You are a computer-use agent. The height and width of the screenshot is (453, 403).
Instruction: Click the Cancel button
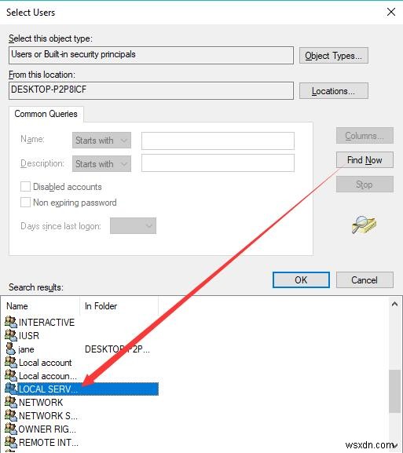(365, 279)
